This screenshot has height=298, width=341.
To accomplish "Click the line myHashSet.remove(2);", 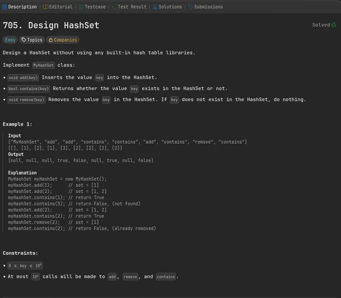I will pos(53,222).
